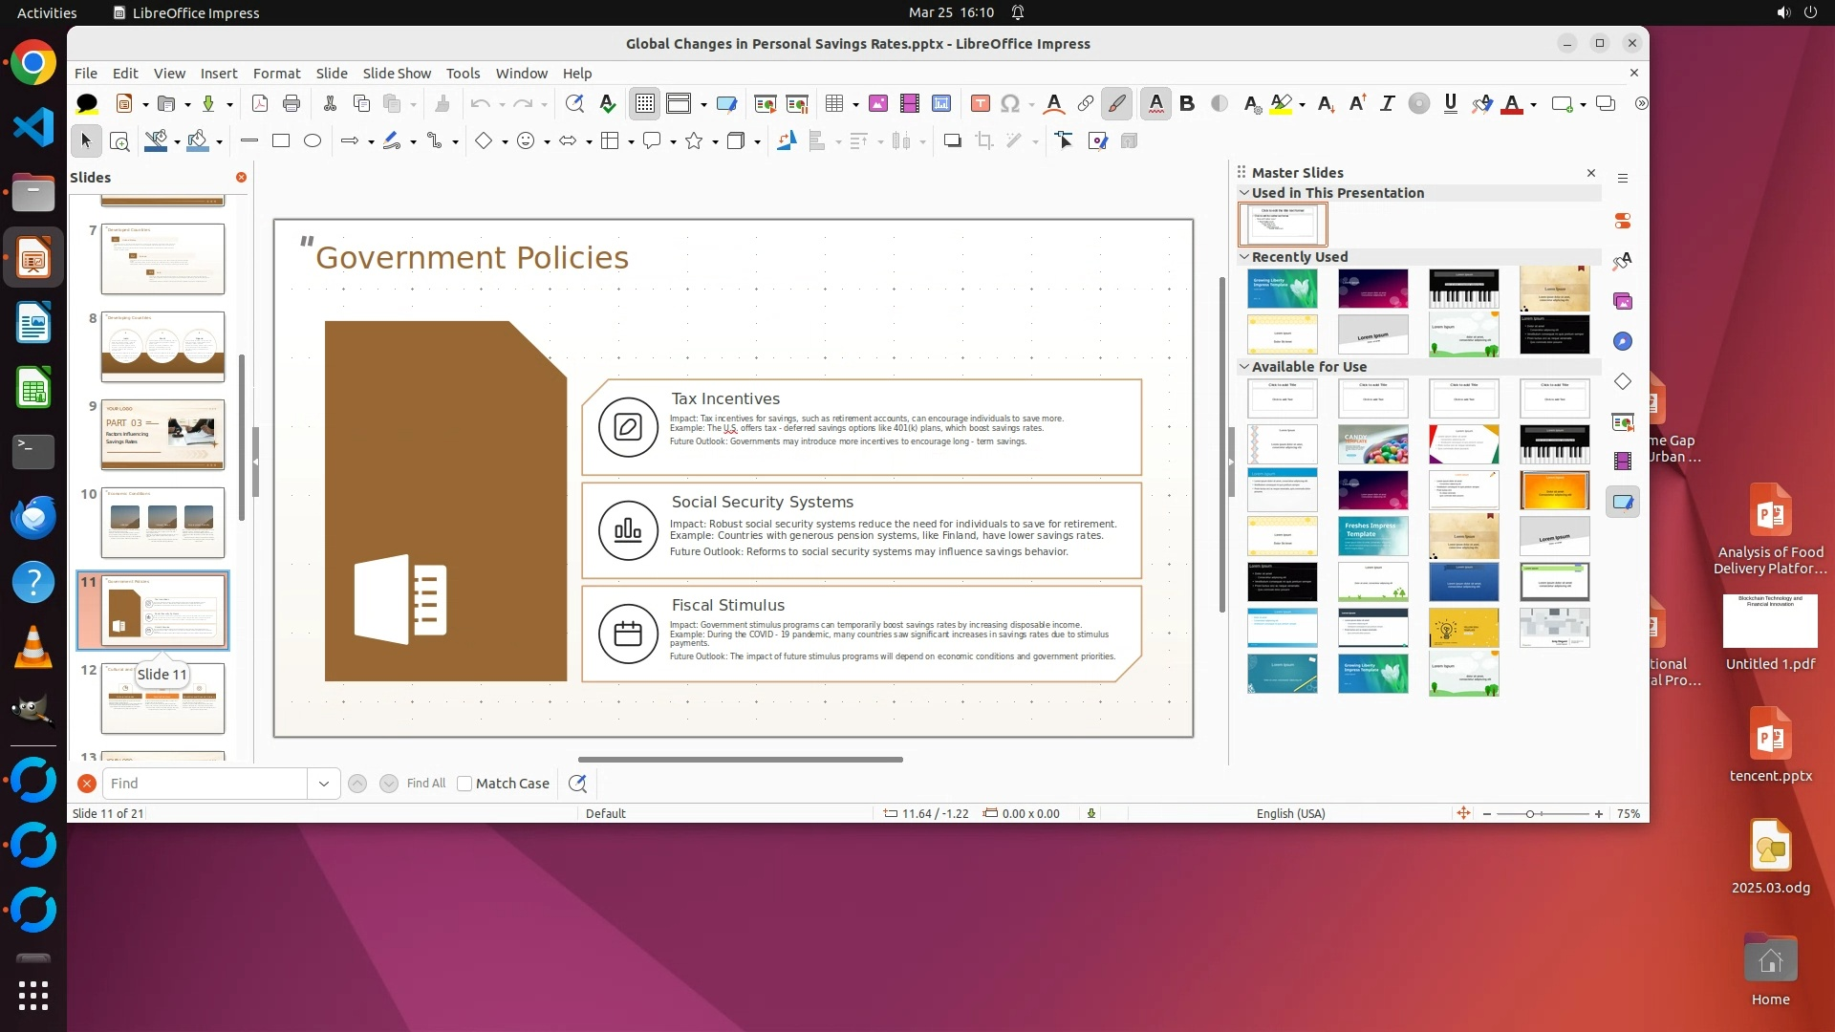The image size is (1835, 1032).
Task: Select the Ellipse drawing tool
Action: tap(312, 140)
